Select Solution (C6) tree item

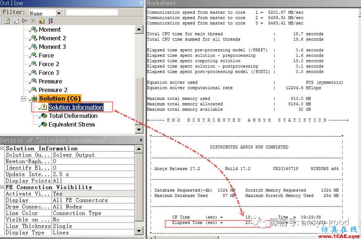coord(60,99)
